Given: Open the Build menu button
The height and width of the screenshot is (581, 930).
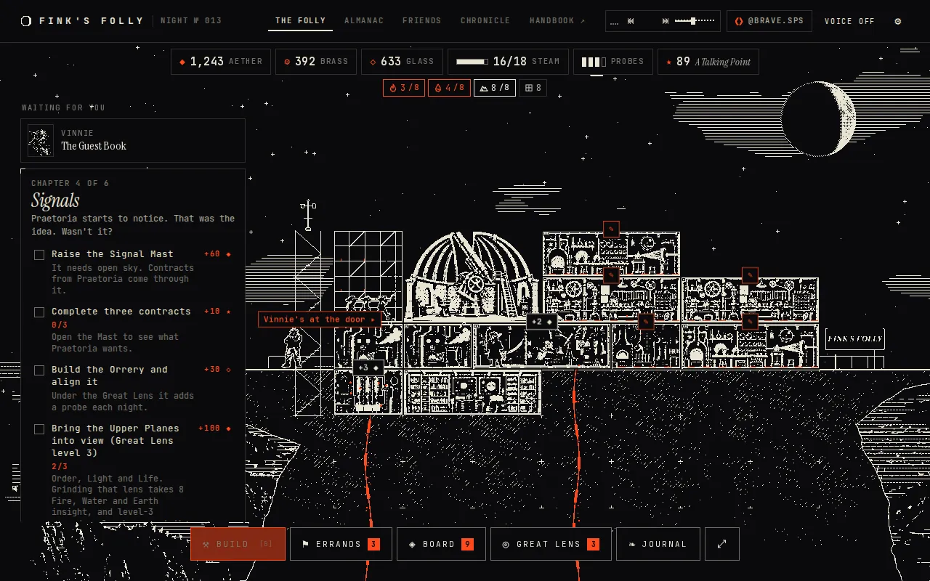Looking at the screenshot, I should pyautogui.click(x=238, y=544).
